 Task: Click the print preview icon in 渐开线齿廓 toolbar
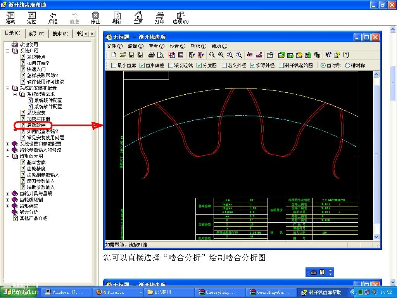[160, 55]
